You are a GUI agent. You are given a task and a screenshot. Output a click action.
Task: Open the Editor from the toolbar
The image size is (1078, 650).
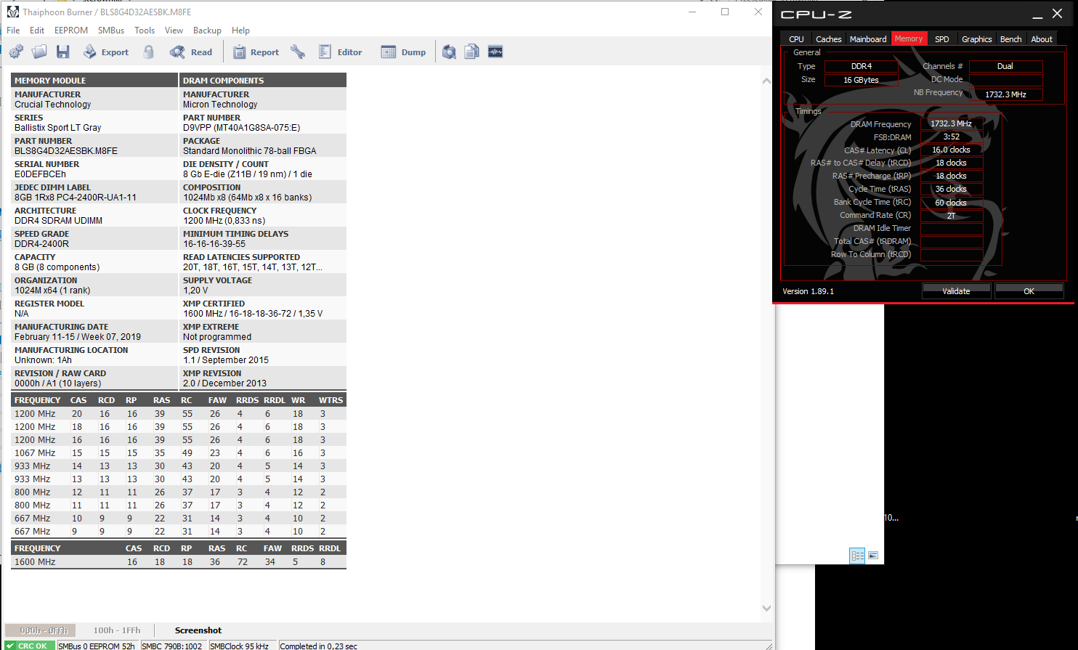tap(340, 52)
